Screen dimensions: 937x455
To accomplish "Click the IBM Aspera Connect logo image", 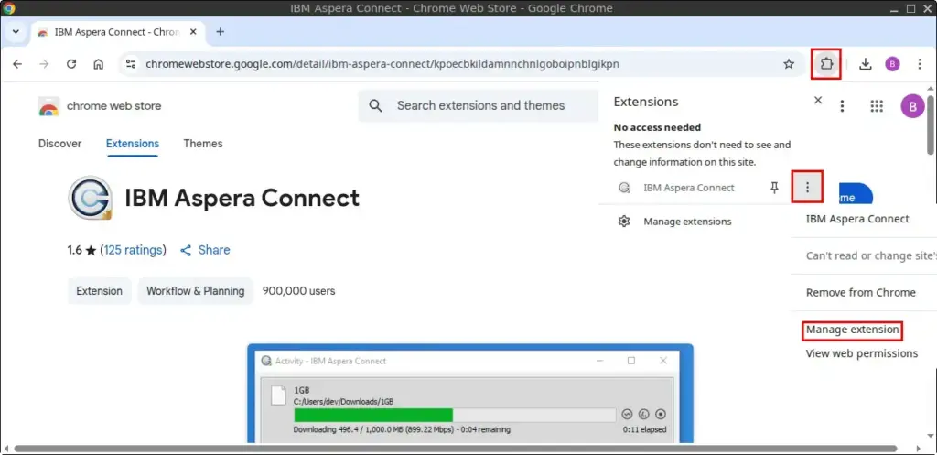I will point(91,198).
